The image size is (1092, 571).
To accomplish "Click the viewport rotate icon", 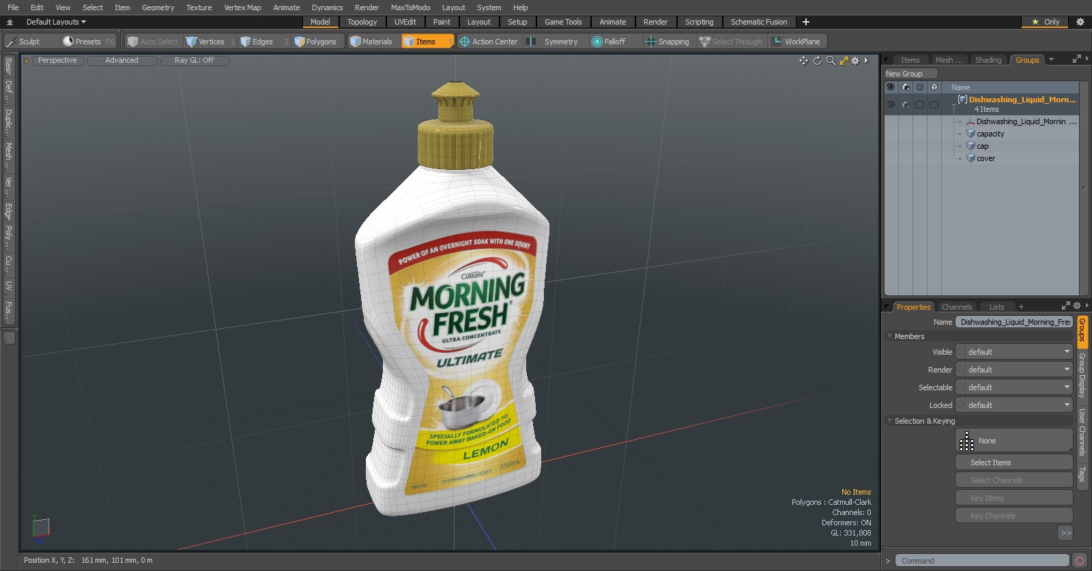I will point(817,61).
